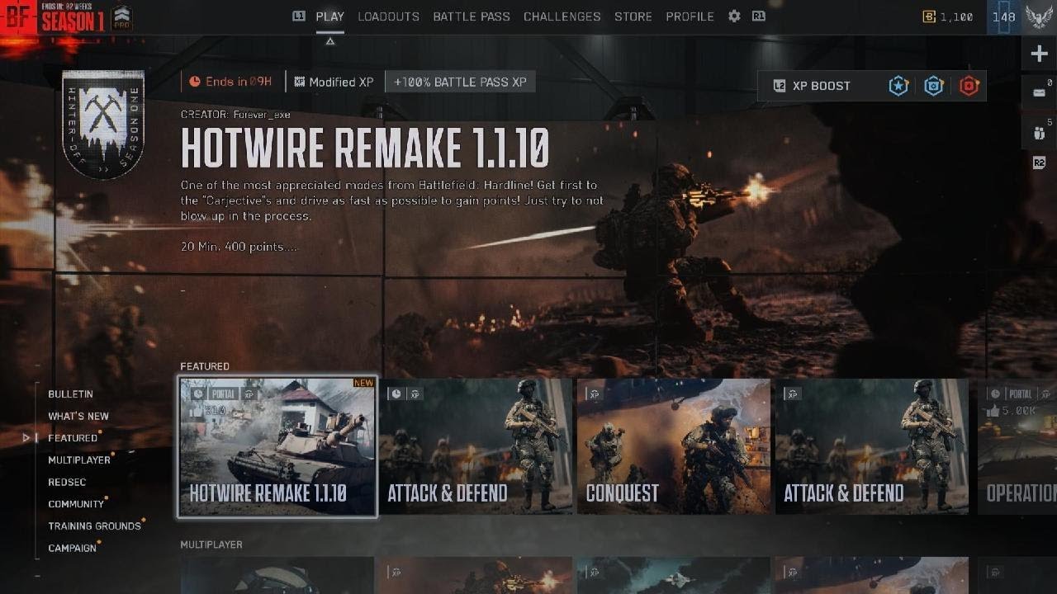Select the partially visible Operation card
1057x594 pixels.
[1017, 446]
